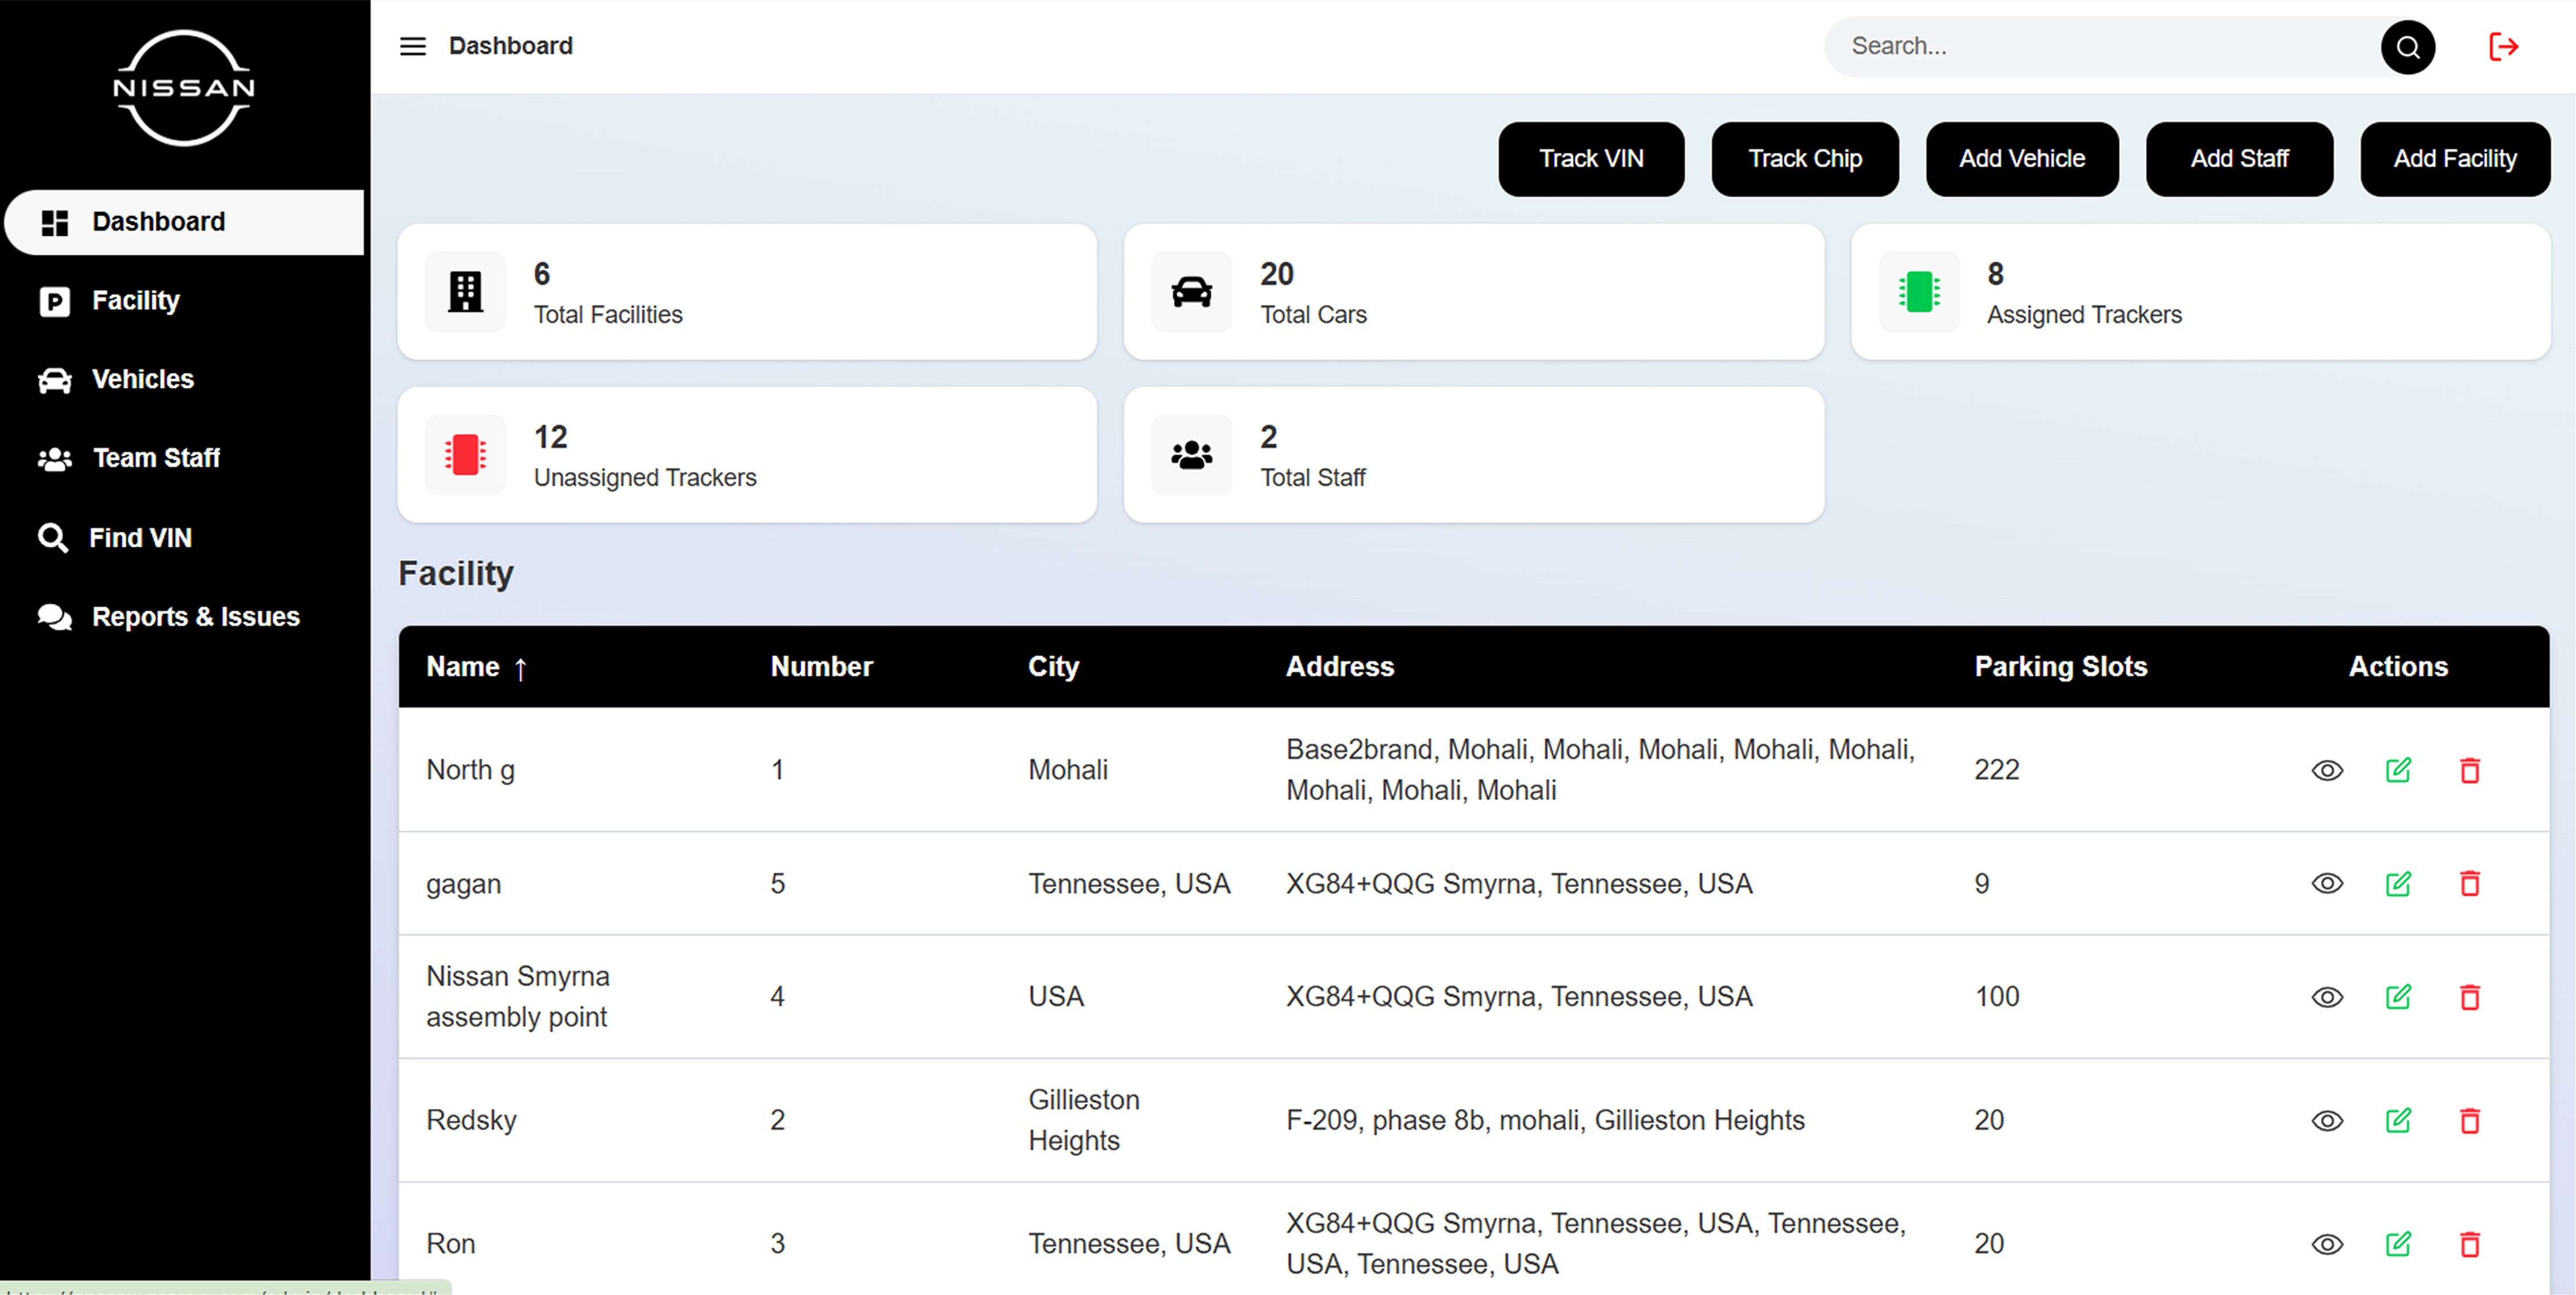The width and height of the screenshot is (2576, 1295).
Task: Open the 2 Total Staff card
Action: coord(1473,455)
